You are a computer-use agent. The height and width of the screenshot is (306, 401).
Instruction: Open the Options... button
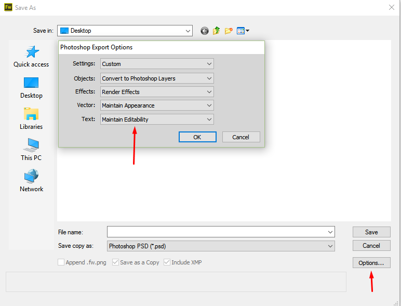tap(371, 263)
